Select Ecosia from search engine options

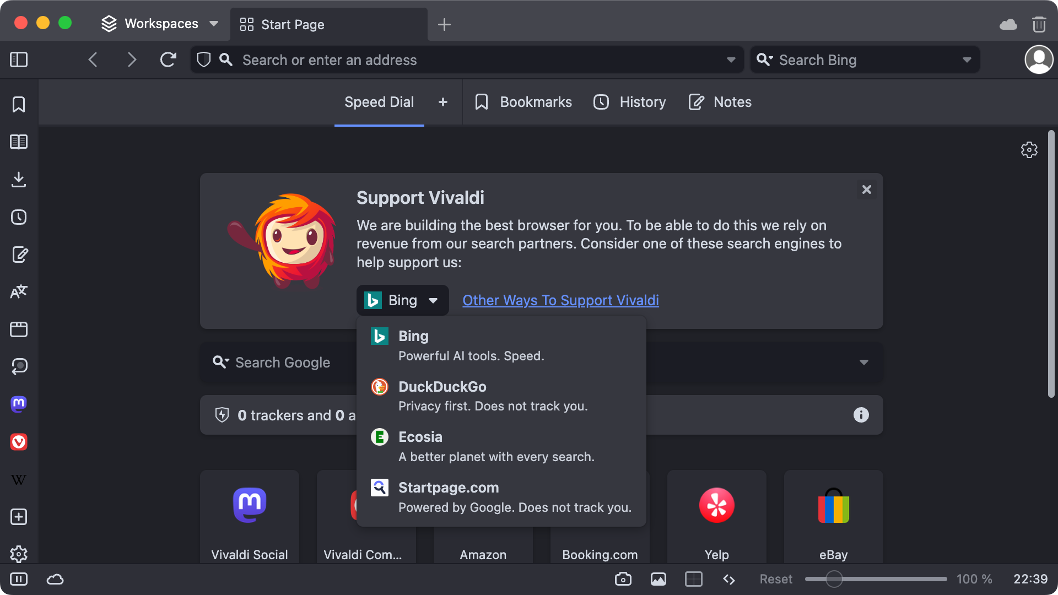click(501, 446)
